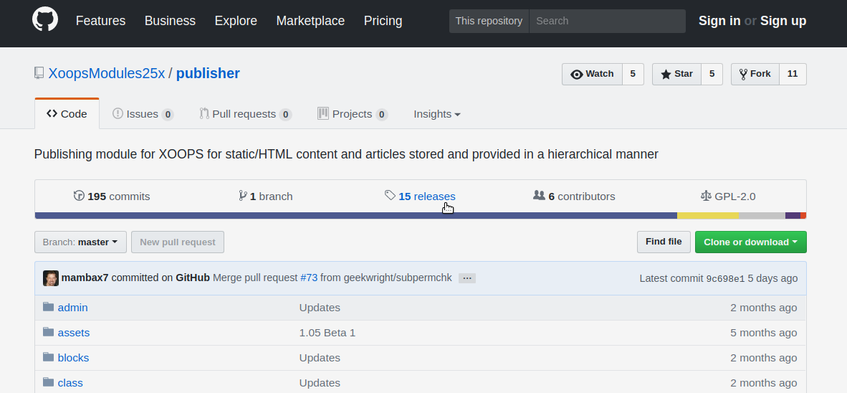Image resolution: width=847 pixels, height=393 pixels.
Task: Open Business in the top navigation
Action: pos(170,21)
